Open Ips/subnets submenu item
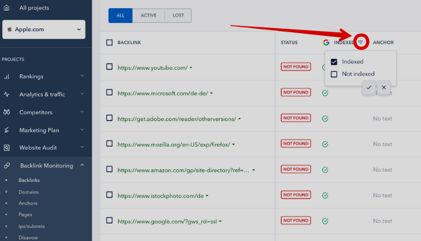Screen dimensions: 421x241 (x=32, y=227)
